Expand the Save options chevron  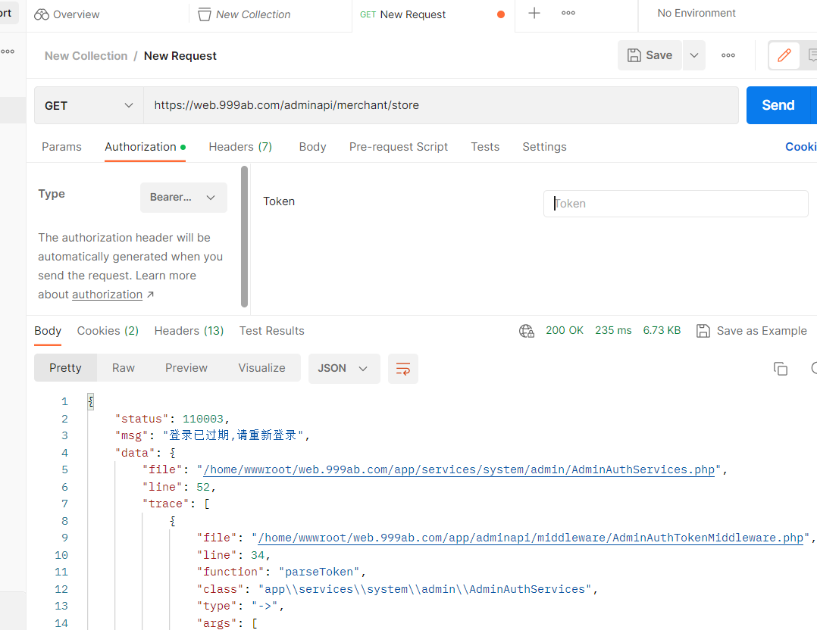694,55
